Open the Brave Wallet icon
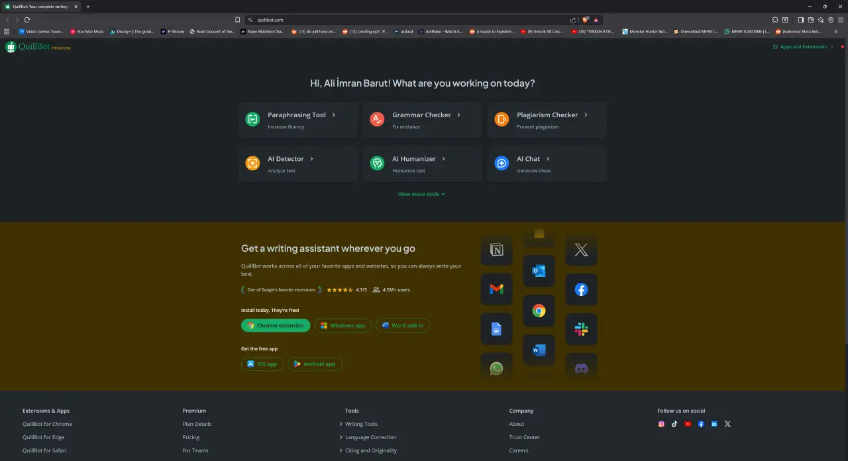The image size is (848, 461). coord(810,20)
